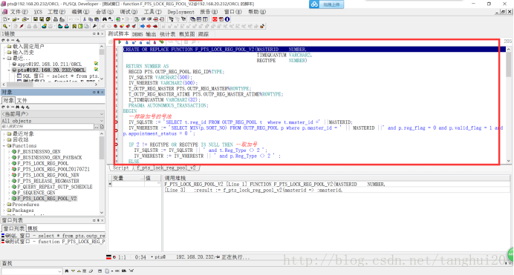This screenshot has width=514, height=275.
Task: Toggle pin on the 窗口列表 panel header
Action: [98, 220]
